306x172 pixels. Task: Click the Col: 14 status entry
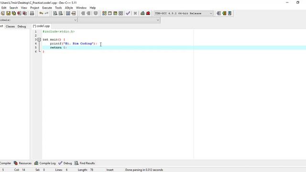20,170
